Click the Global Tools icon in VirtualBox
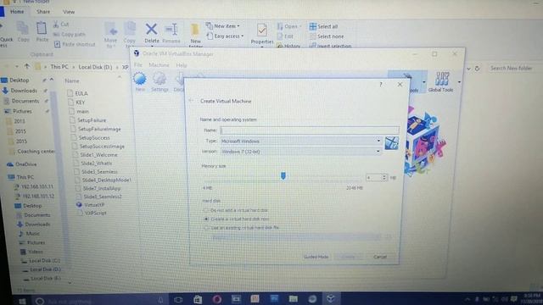 tap(441, 79)
